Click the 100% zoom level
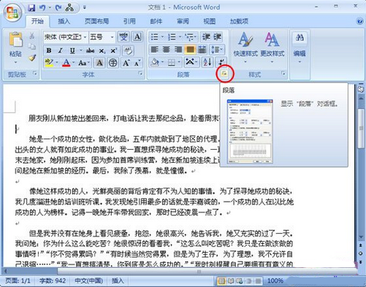The width and height of the screenshot is (366, 287). (275, 281)
